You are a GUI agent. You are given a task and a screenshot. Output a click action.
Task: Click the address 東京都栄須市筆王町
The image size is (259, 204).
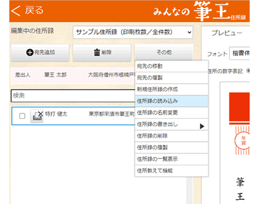(111, 114)
